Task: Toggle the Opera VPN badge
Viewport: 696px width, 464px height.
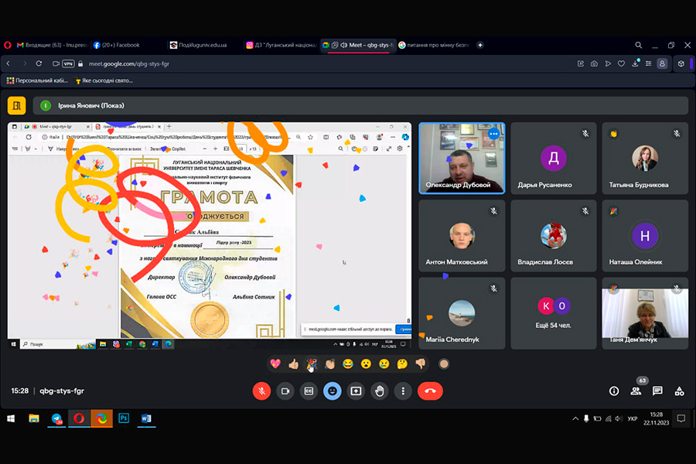Action: pos(68,63)
